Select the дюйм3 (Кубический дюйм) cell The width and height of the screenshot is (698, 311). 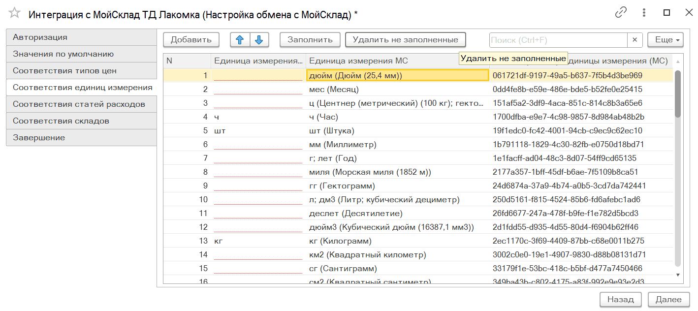point(398,227)
